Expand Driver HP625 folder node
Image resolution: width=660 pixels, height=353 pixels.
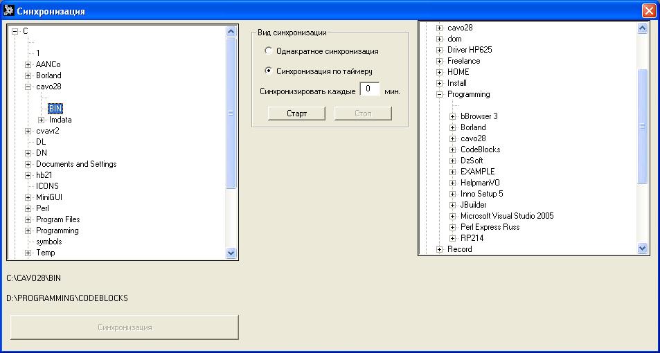pyautogui.click(x=440, y=50)
